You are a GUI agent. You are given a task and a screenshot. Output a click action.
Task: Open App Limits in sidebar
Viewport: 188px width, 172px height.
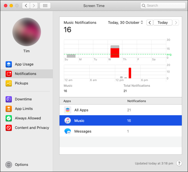24,109
